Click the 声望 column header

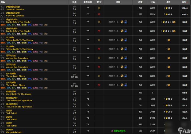(x=140, y=2)
